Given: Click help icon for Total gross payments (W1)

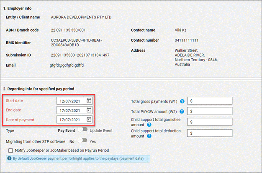Looking at the screenshot, I should pyautogui.click(x=182, y=101).
